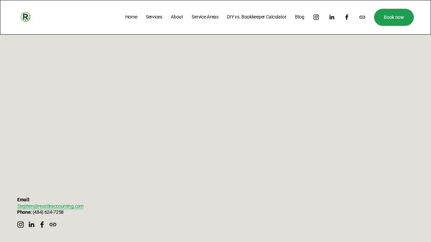Open the LinkedIn icon in the header
Screen dimensions: 431x242
pyautogui.click(x=332, y=17)
